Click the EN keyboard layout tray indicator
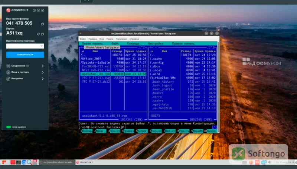Screen dimensions: 297x169 click(x=257, y=162)
